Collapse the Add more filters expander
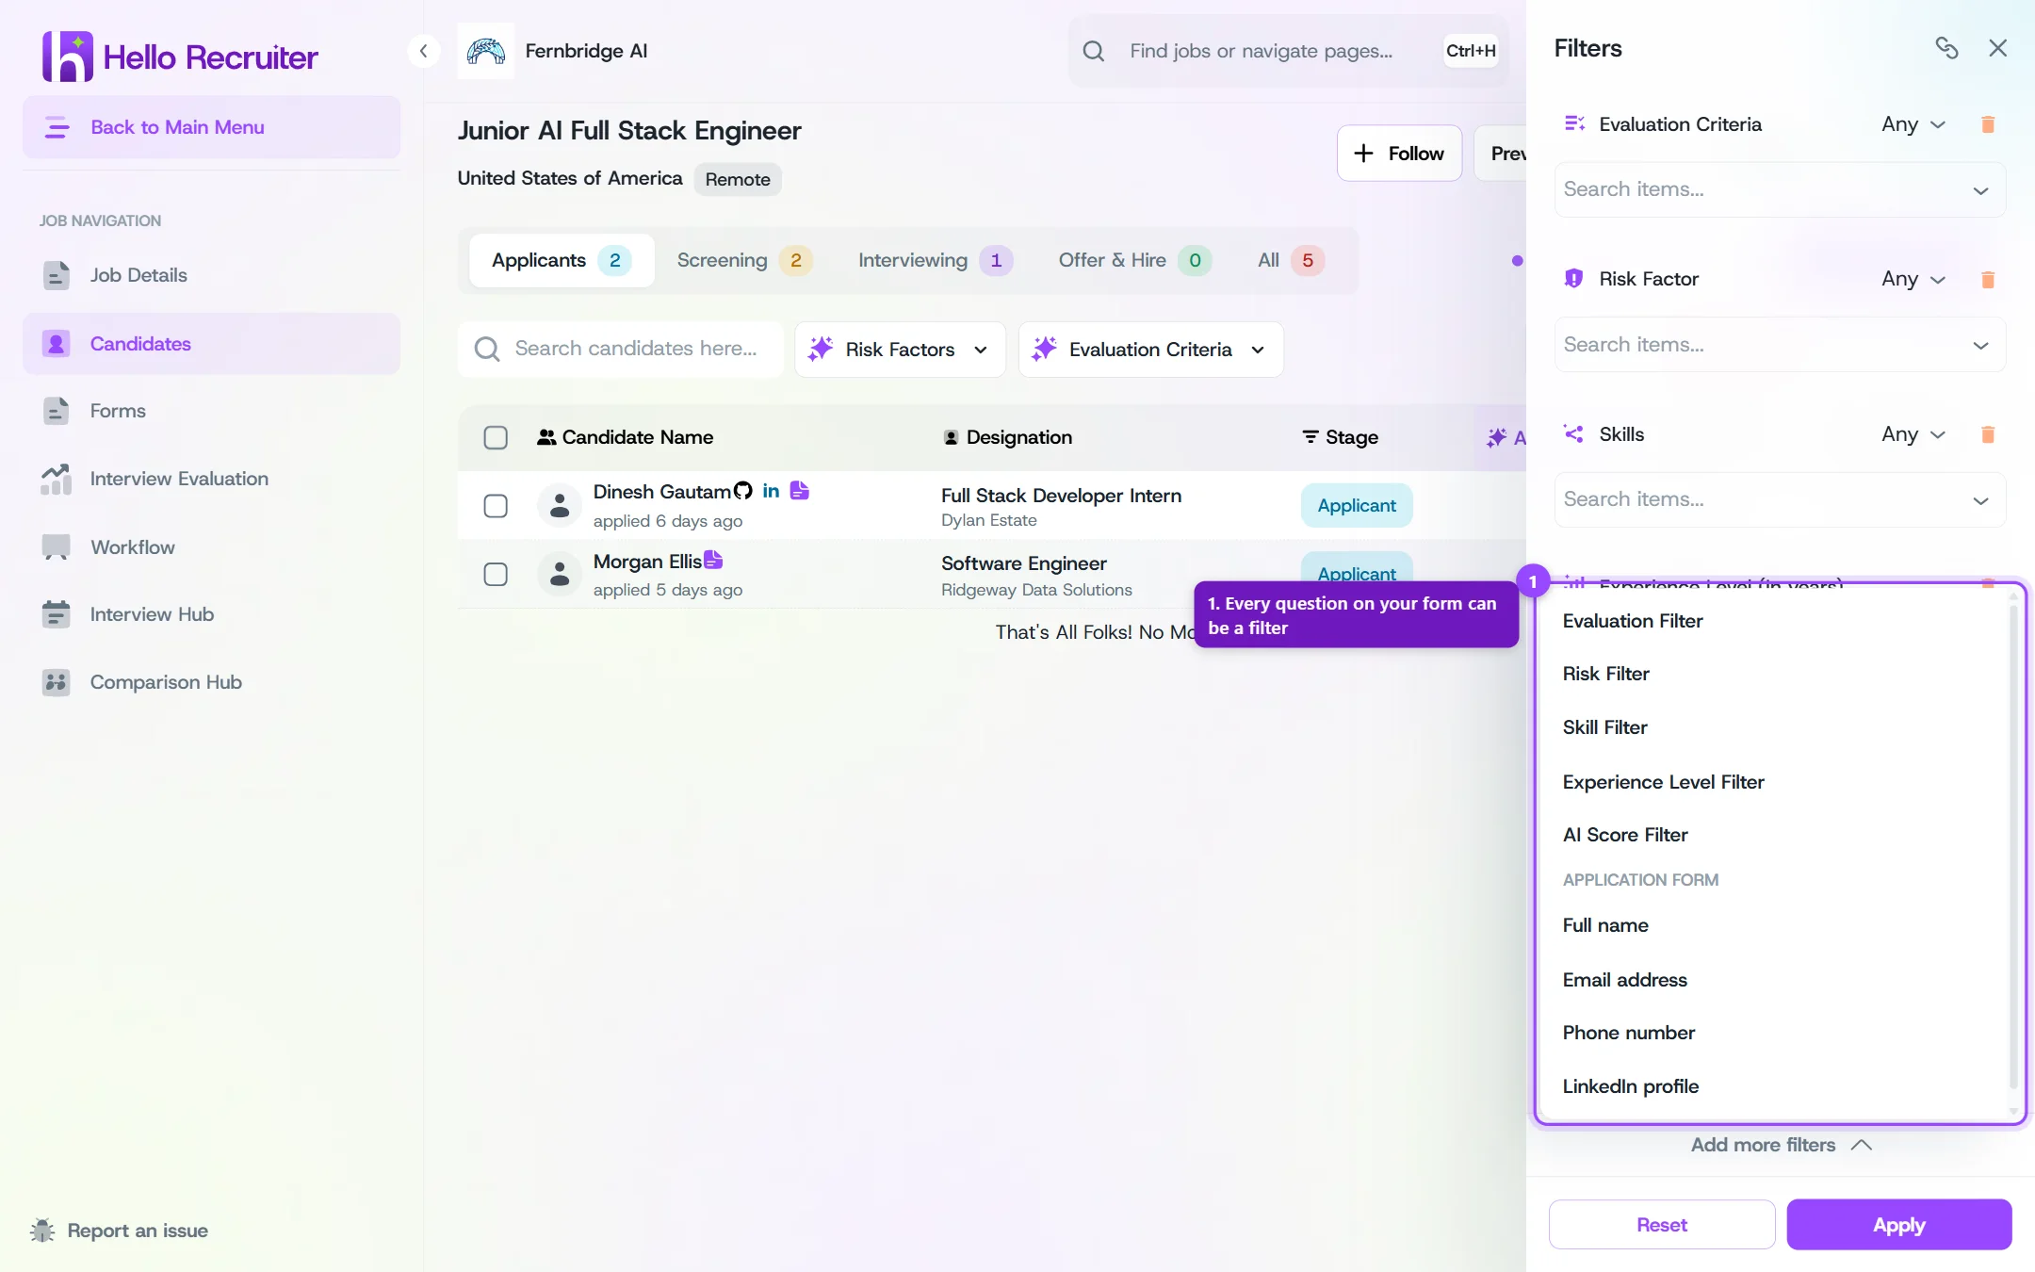 click(1780, 1145)
